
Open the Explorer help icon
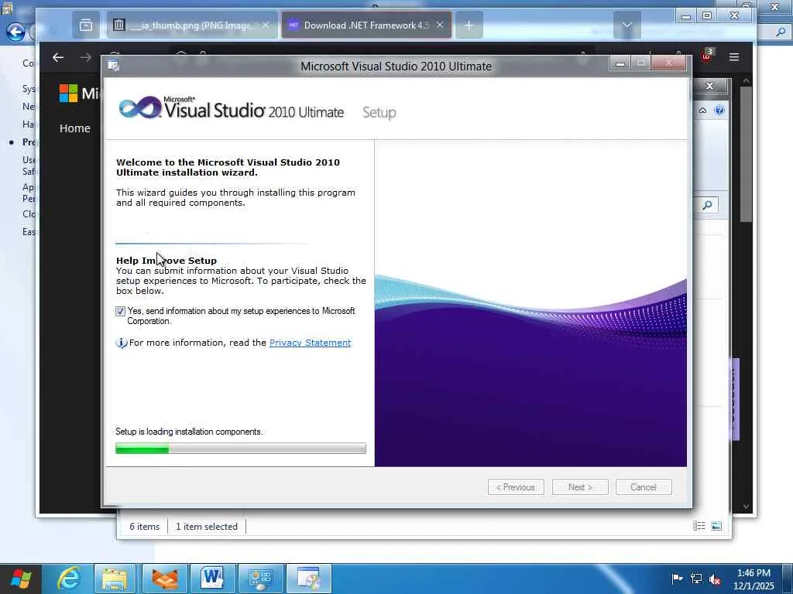pyautogui.click(x=719, y=110)
